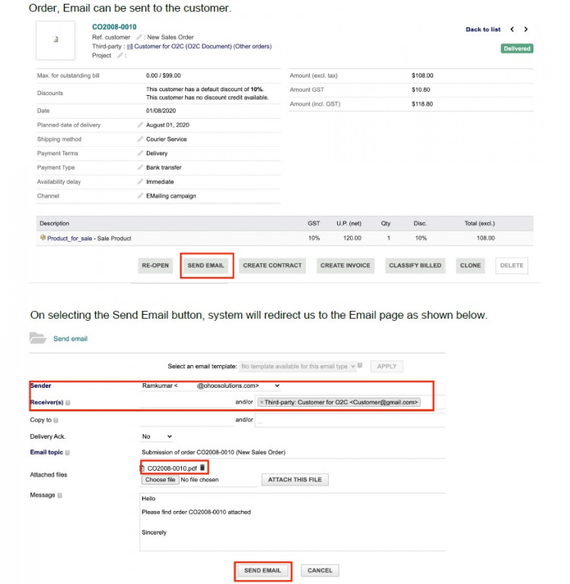This screenshot has height=584, width=570.
Task: Click the Choose file button
Action: click(161, 479)
